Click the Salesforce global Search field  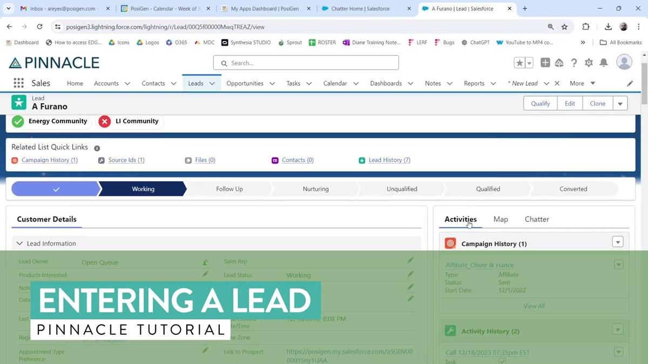coord(306,63)
